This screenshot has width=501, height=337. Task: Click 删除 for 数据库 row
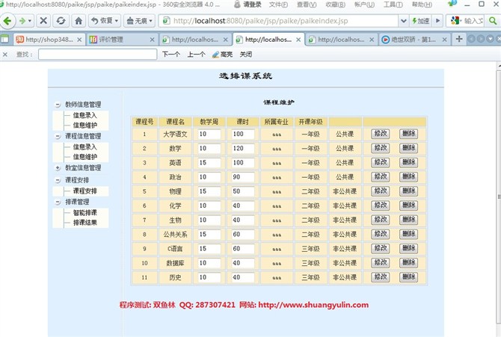pyautogui.click(x=409, y=263)
